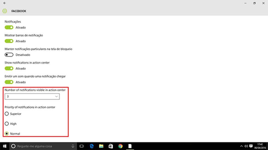
Task: Open the Action Center tray icon
Action: pos(251,146)
